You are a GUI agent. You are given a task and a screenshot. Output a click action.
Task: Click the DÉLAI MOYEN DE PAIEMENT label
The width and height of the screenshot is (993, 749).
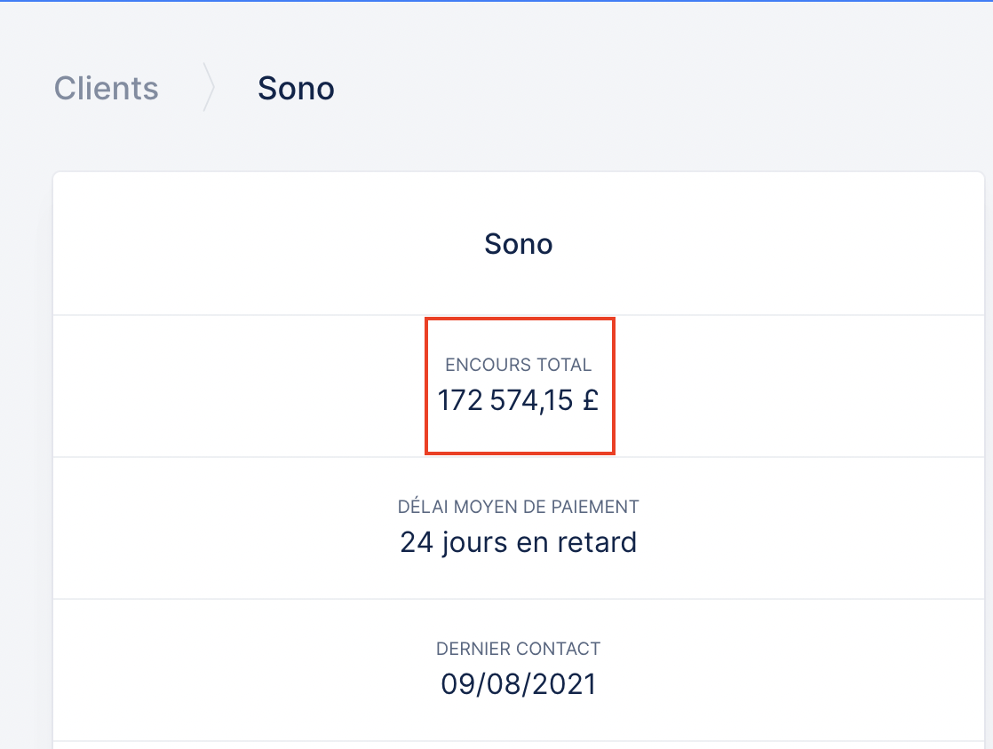pos(519,507)
